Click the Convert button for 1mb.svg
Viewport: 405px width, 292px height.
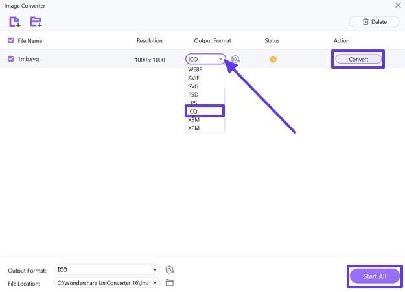[x=358, y=59]
